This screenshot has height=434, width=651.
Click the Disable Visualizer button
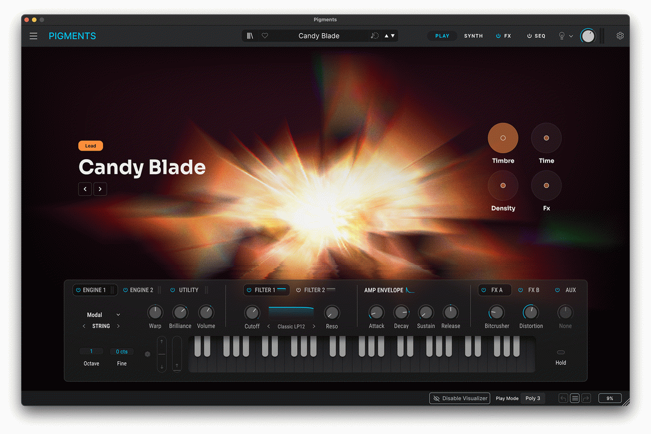459,398
